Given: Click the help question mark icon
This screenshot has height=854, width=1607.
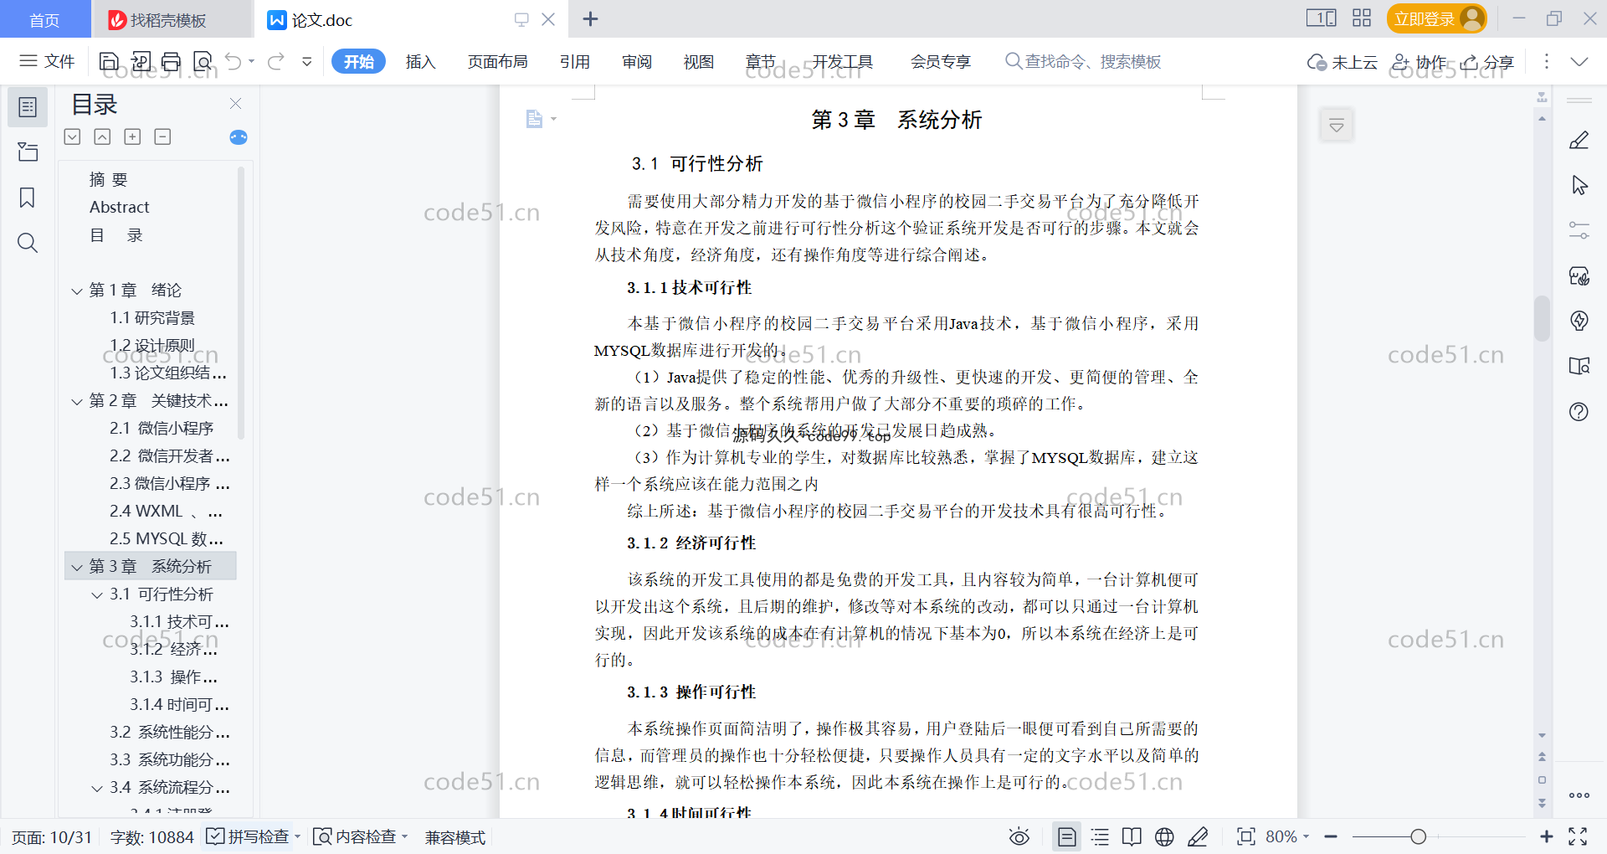Looking at the screenshot, I should point(1579,411).
